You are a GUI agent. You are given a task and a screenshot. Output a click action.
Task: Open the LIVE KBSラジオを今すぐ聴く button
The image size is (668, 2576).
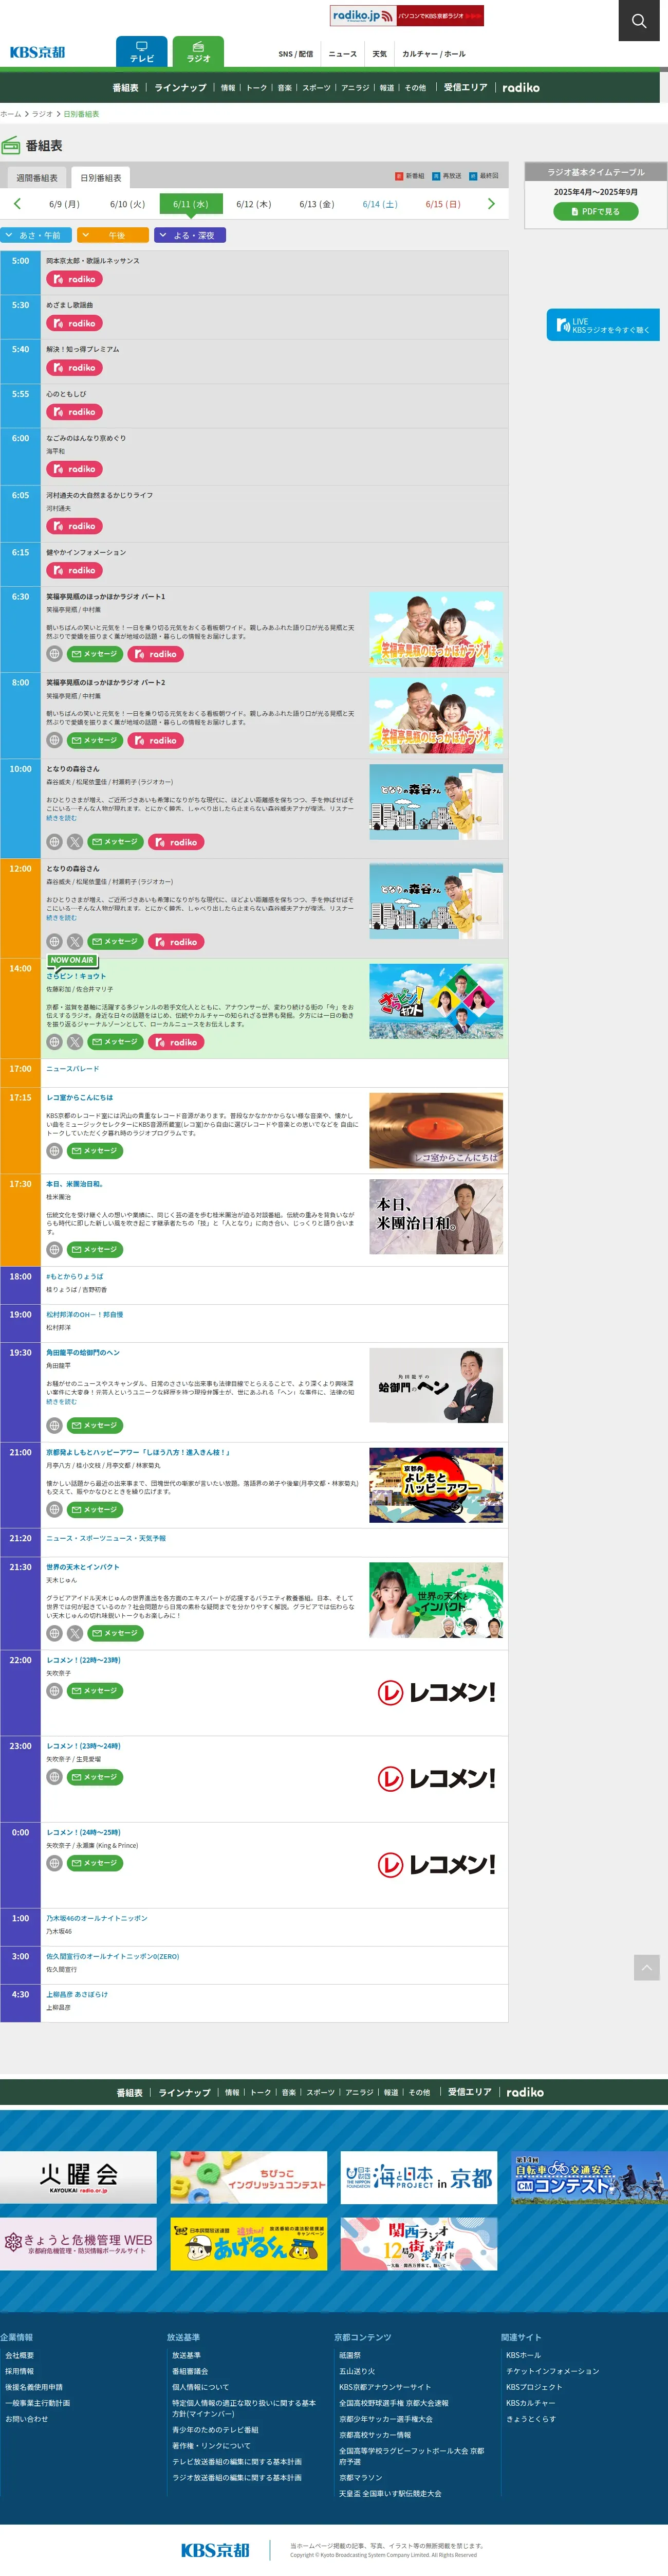tap(603, 325)
